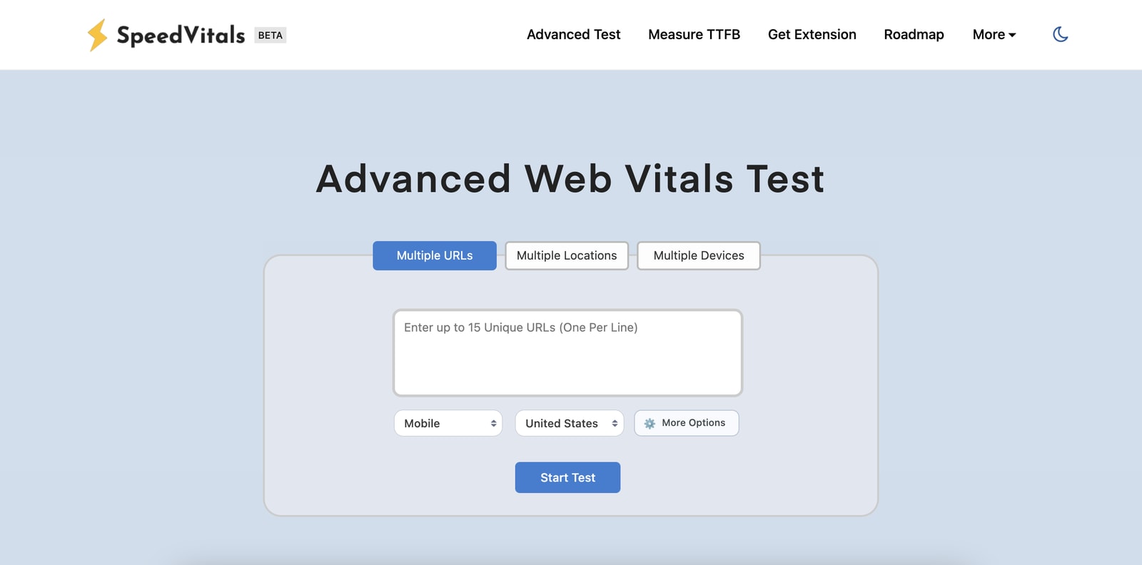
Task: Expand the More navigation menu
Action: pos(994,34)
